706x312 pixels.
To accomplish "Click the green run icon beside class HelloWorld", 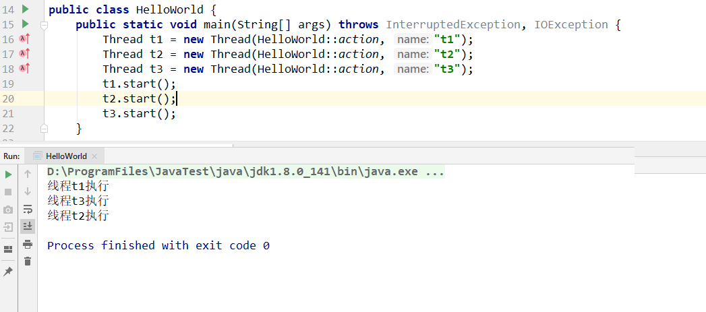I will pyautogui.click(x=25, y=9).
